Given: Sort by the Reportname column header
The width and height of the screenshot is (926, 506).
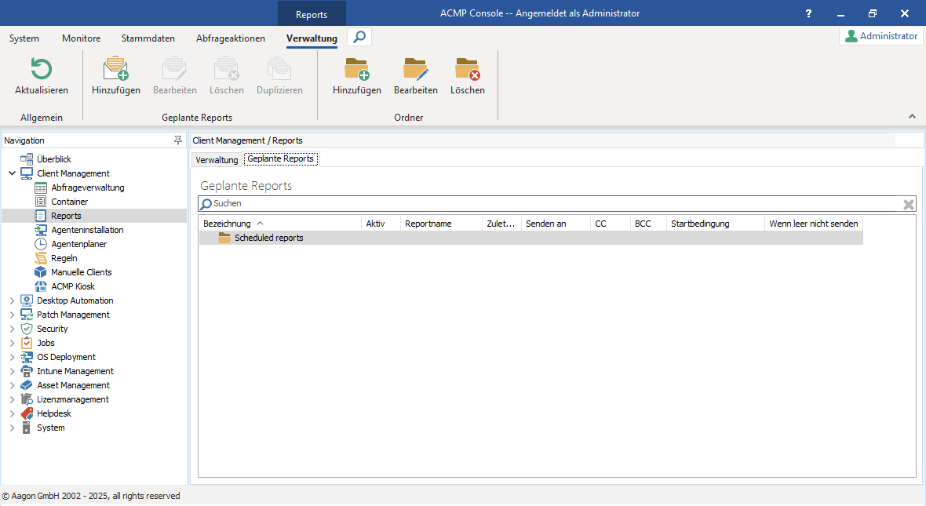Looking at the screenshot, I should pos(441,223).
